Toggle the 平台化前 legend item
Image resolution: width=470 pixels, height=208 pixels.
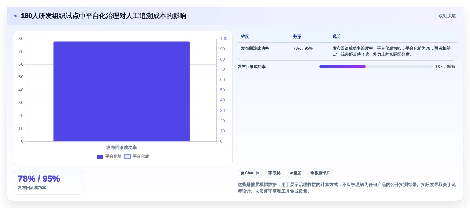[x=109, y=156]
